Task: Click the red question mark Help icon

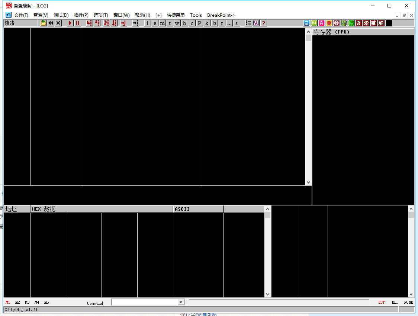Action: click(263, 23)
